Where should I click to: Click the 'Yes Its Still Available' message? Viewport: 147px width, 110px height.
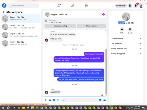coord(79,59)
